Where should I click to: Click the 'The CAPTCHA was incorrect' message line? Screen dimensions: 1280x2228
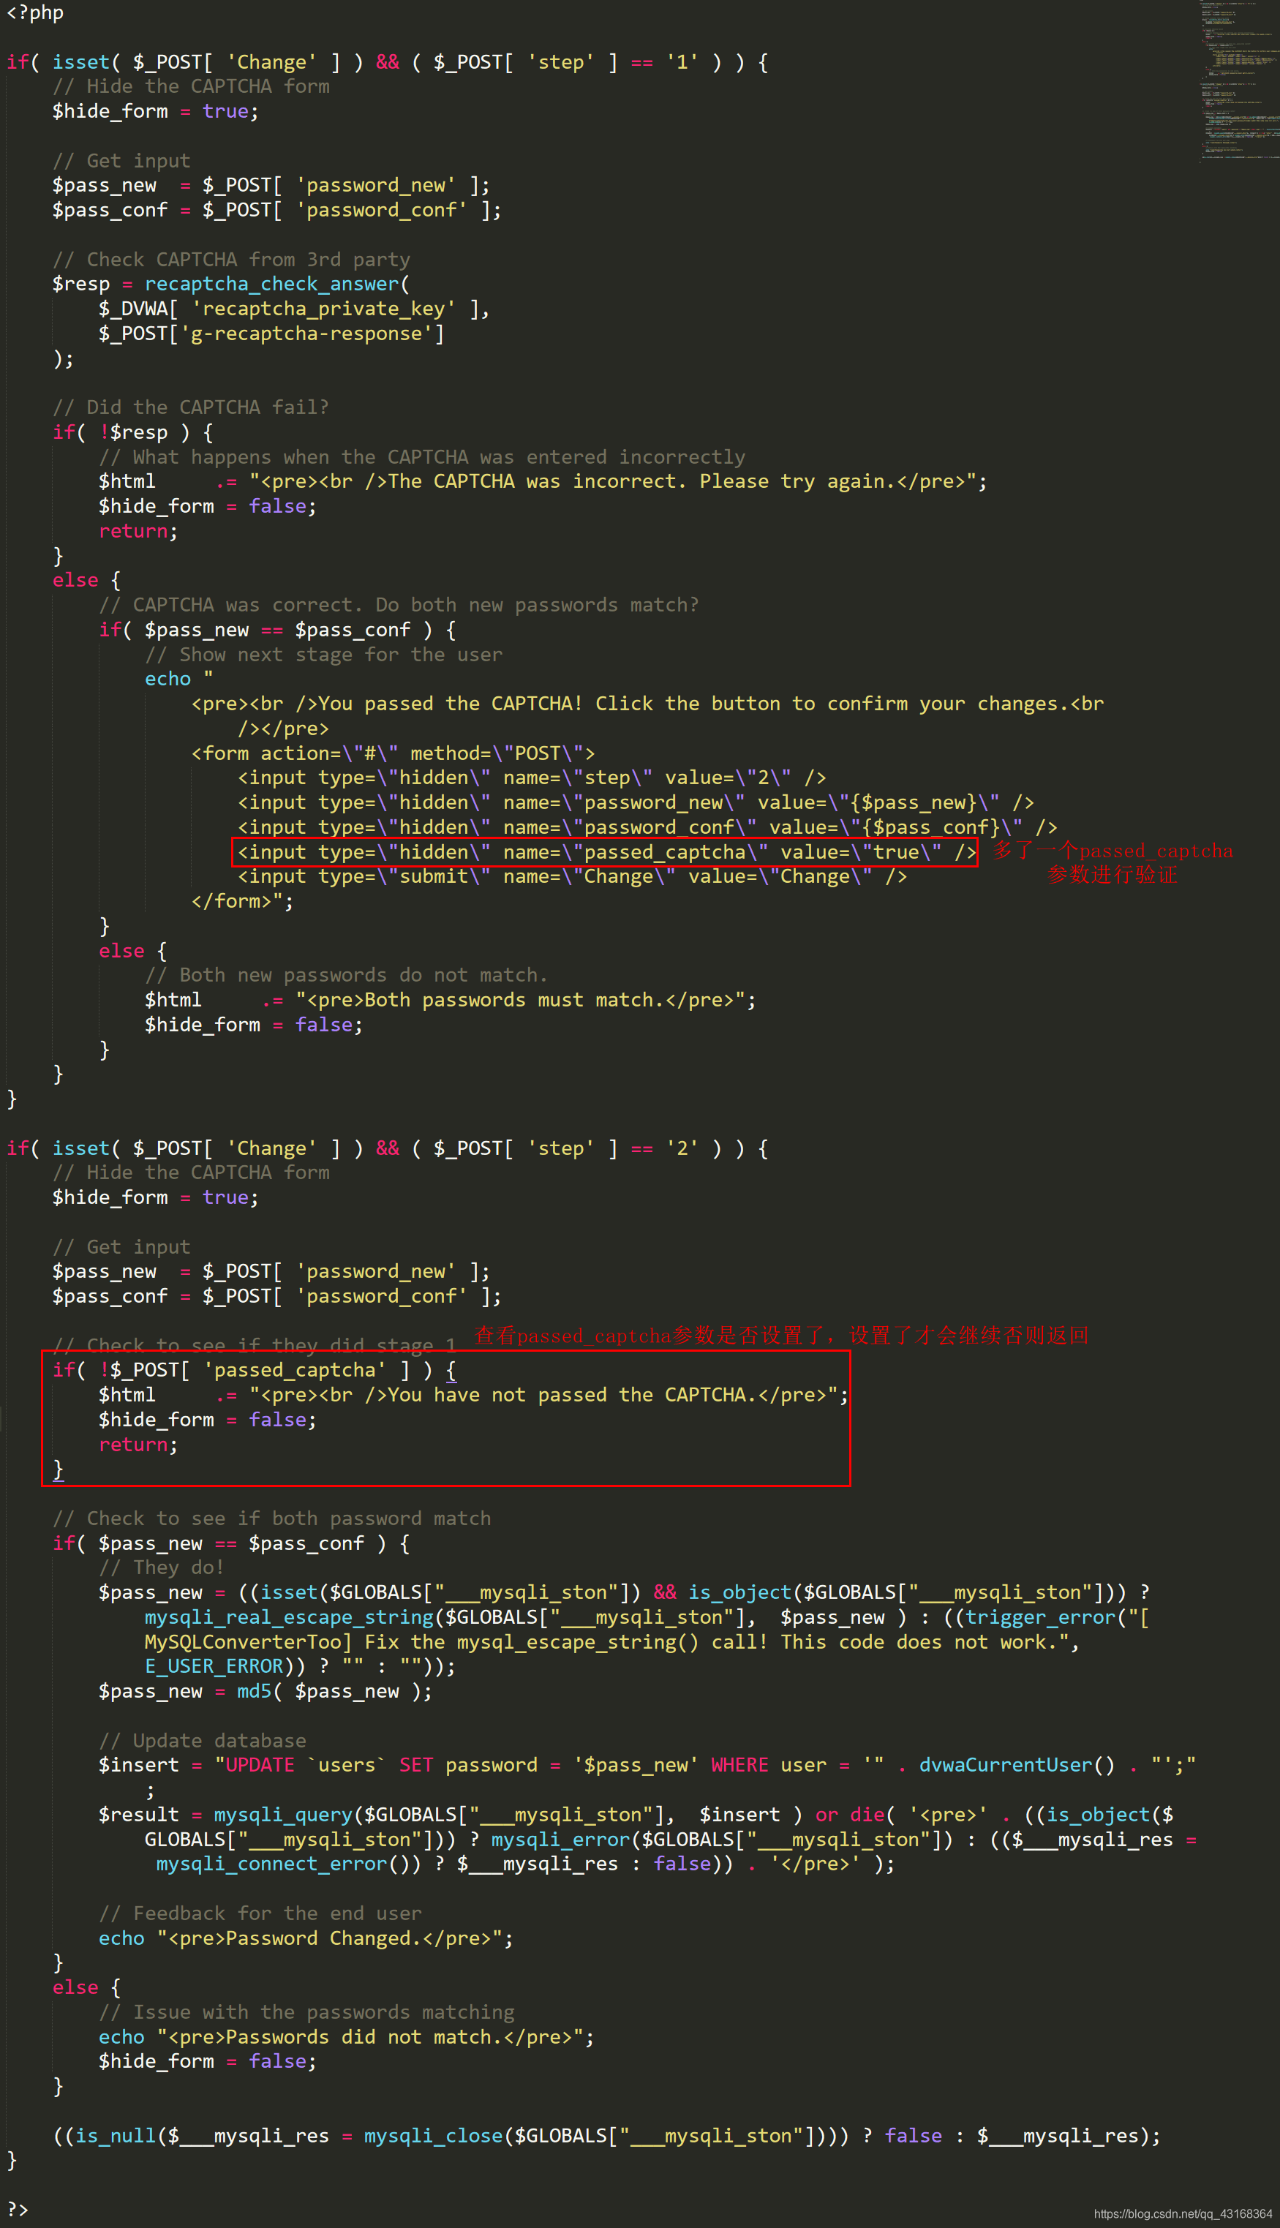click(x=543, y=481)
